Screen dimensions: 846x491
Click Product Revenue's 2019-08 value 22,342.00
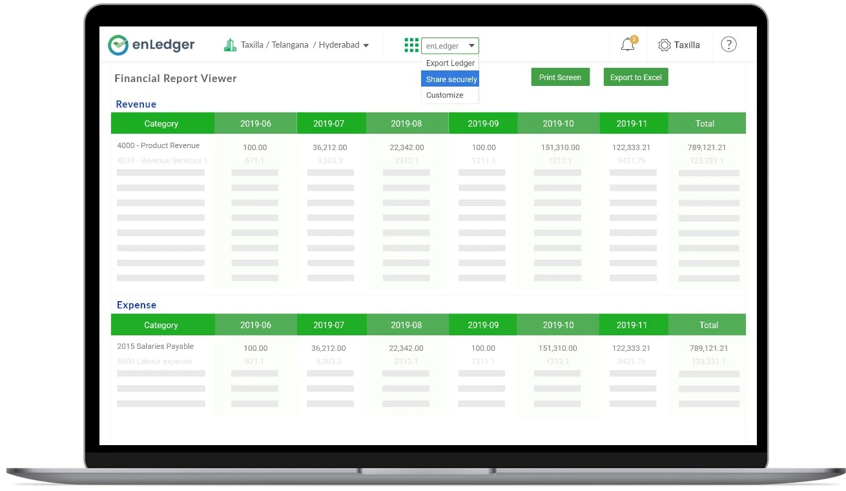coord(407,147)
